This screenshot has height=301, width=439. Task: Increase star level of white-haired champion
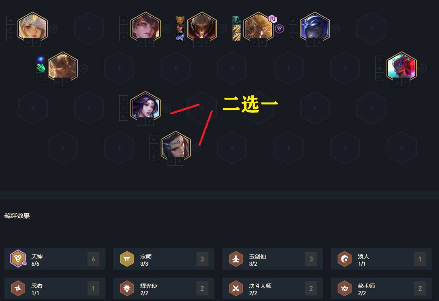[37, 42]
